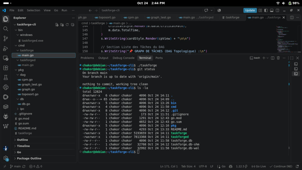Open the Source Control view
Screen dimensions: 302x170
pos(6,39)
